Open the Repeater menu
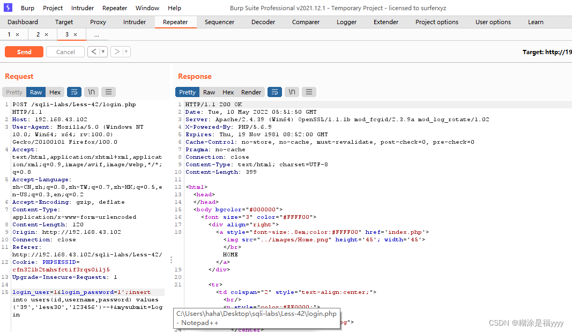572x332 pixels. pyautogui.click(x=115, y=8)
